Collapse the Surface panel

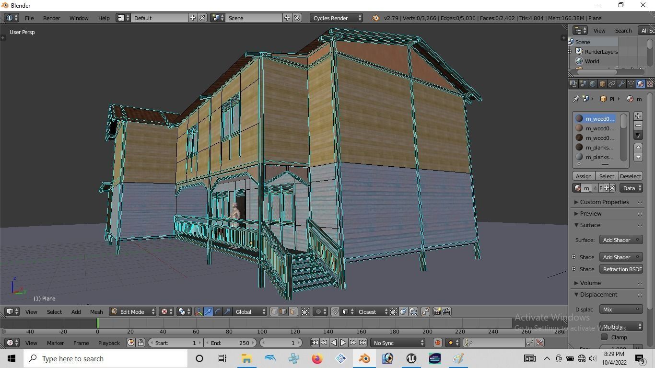(590, 225)
